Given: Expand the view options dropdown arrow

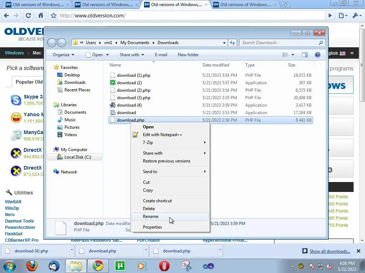Looking at the screenshot, I should tap(293, 55).
